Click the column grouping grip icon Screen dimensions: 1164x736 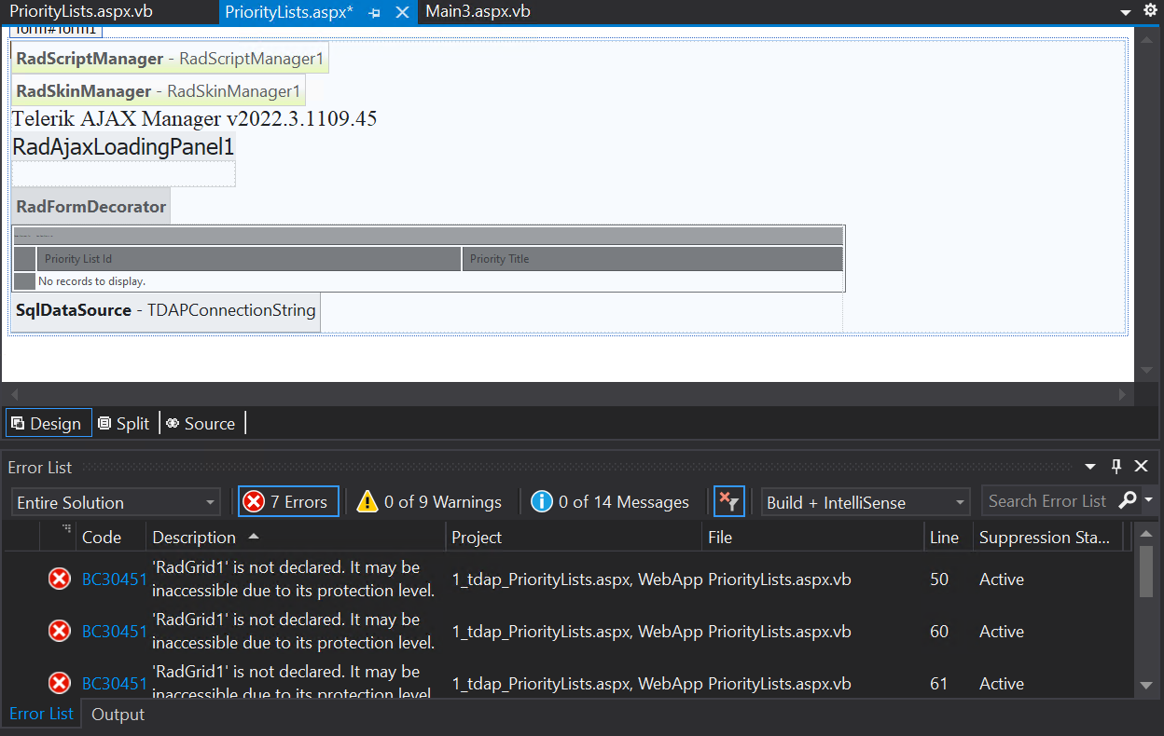coord(66,530)
